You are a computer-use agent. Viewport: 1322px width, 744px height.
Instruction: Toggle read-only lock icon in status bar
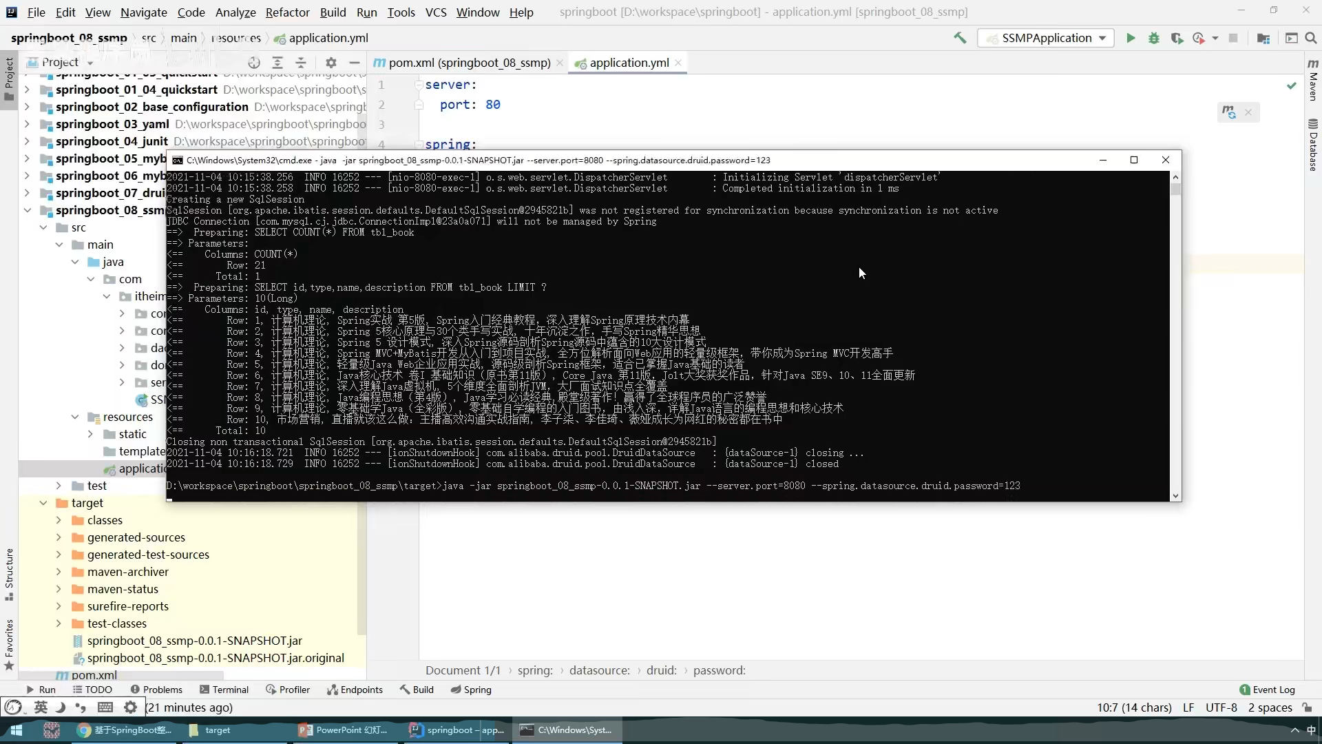click(x=1308, y=707)
